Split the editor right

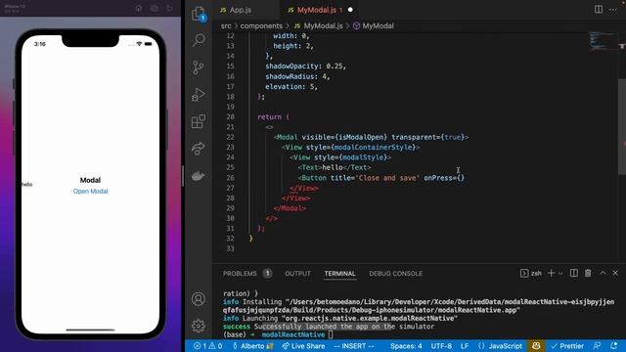point(599,10)
